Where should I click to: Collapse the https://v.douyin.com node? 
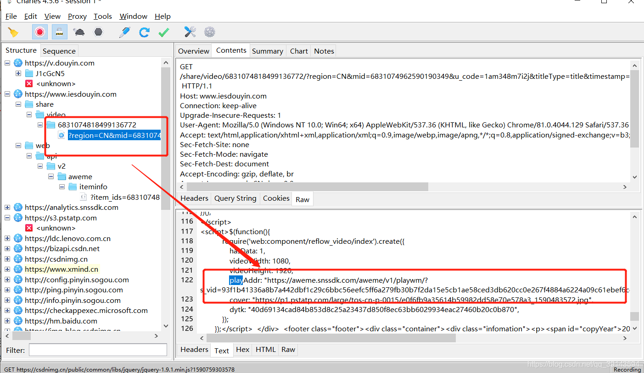7,63
